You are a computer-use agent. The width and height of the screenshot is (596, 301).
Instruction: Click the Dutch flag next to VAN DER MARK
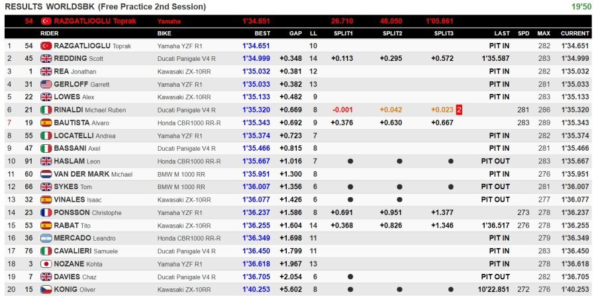(46, 174)
